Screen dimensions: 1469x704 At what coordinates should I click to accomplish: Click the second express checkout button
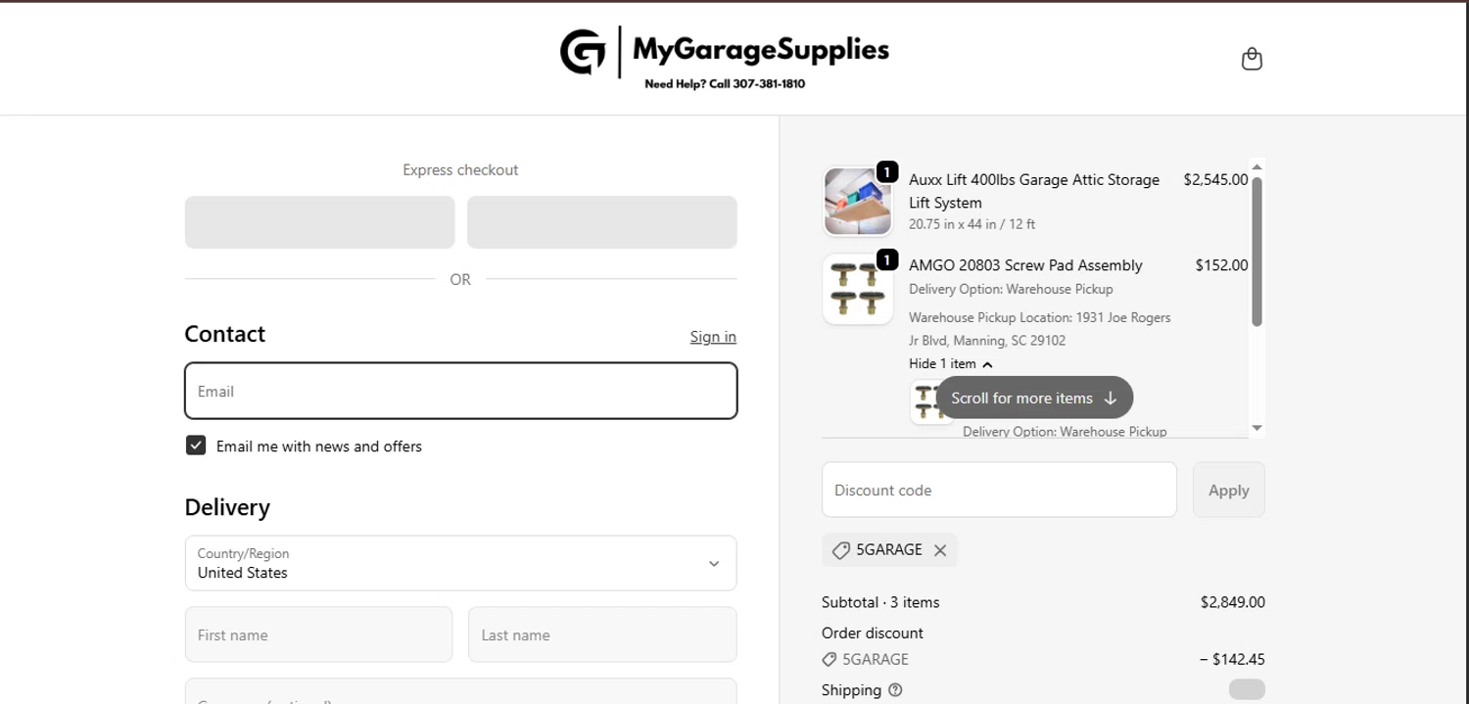(601, 222)
